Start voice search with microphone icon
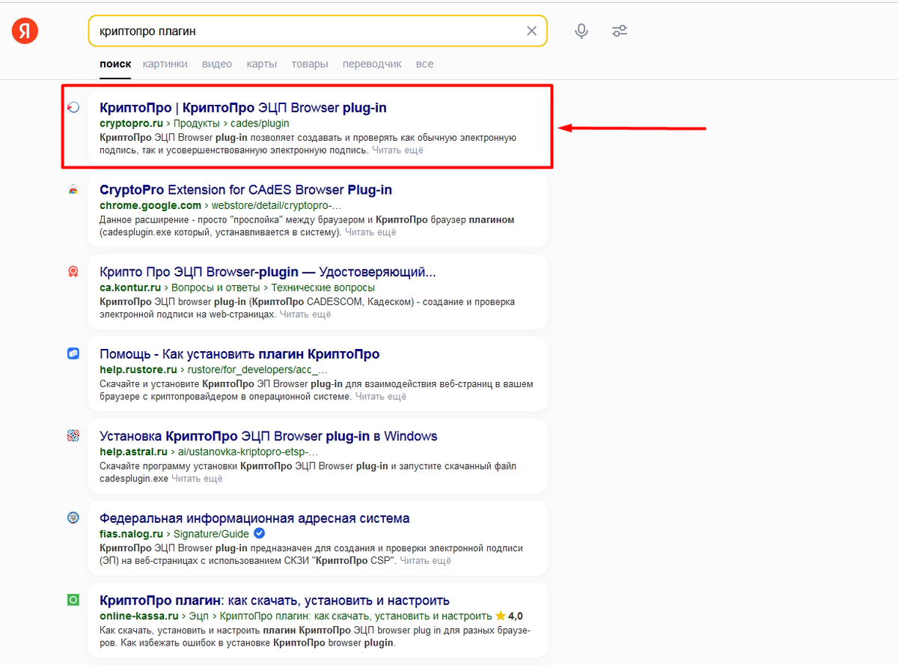 coord(581,31)
